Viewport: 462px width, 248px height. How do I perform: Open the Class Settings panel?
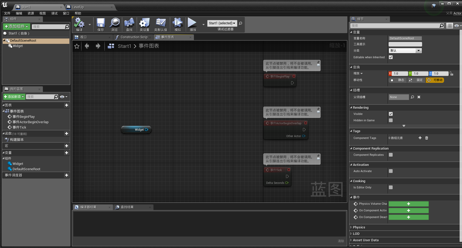(144, 25)
